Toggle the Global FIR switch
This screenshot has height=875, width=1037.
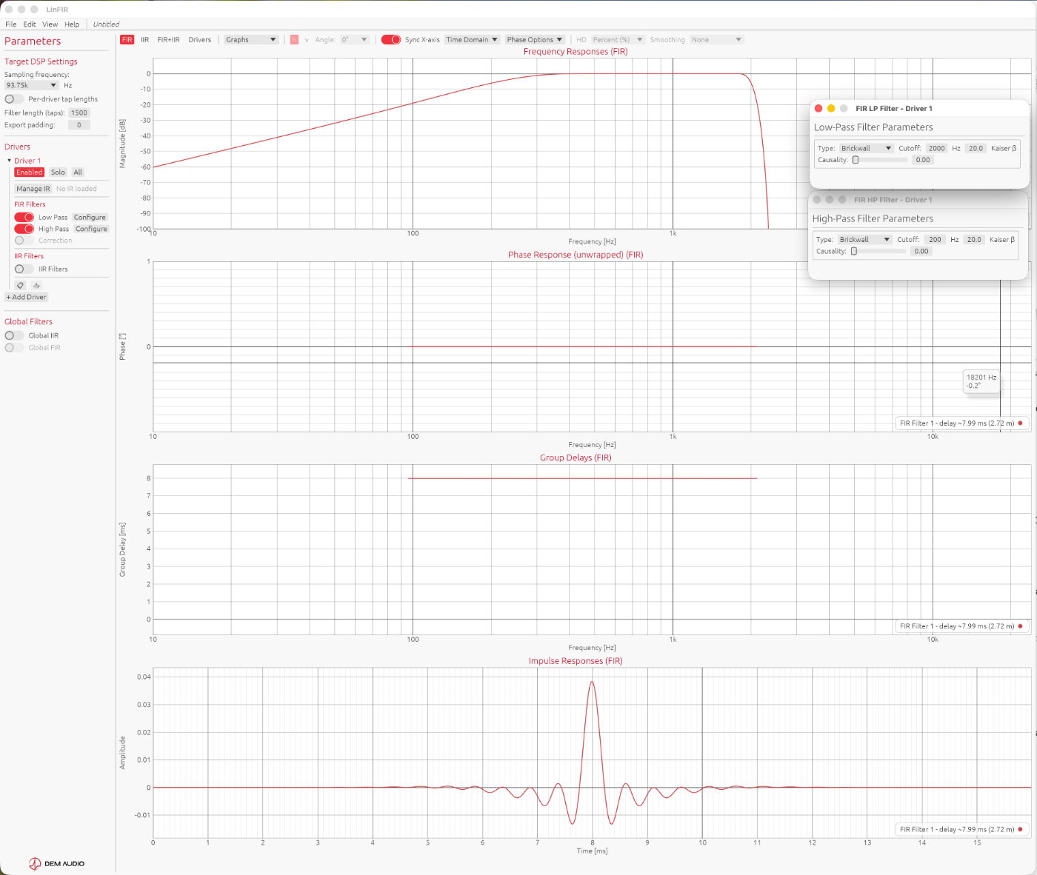(x=14, y=347)
